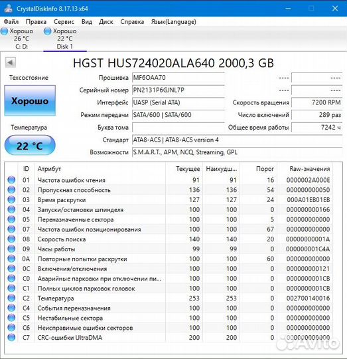Image resolution: width=347 pixels, height=359 pixels.
Task: Click the serial number field PN2131P6GJNL7P
Action: [178, 90]
